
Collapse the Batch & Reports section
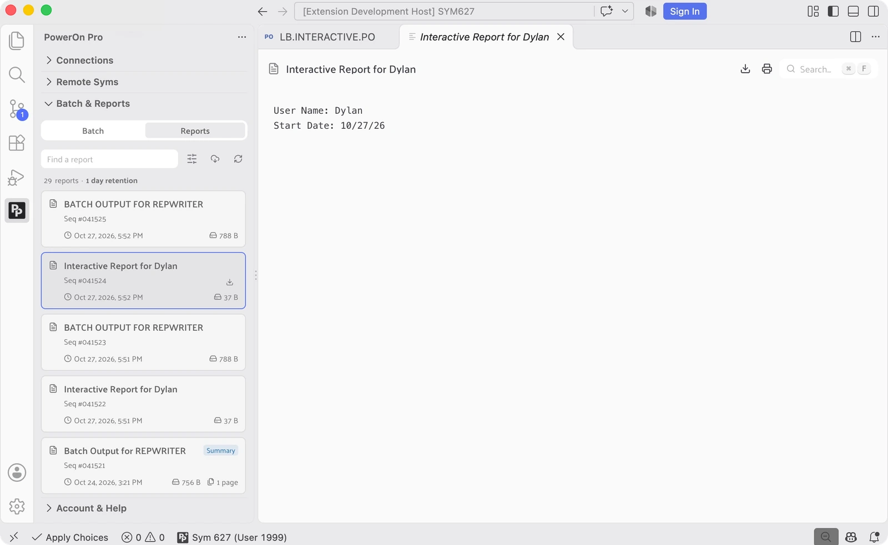click(x=144, y=103)
